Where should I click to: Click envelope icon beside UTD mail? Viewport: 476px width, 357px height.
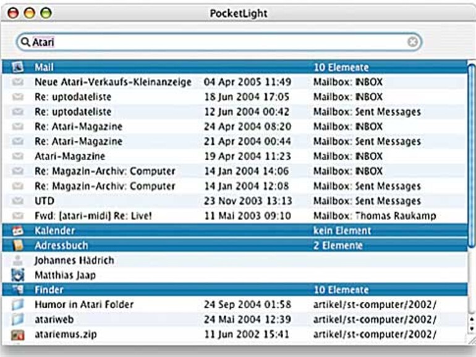17,201
